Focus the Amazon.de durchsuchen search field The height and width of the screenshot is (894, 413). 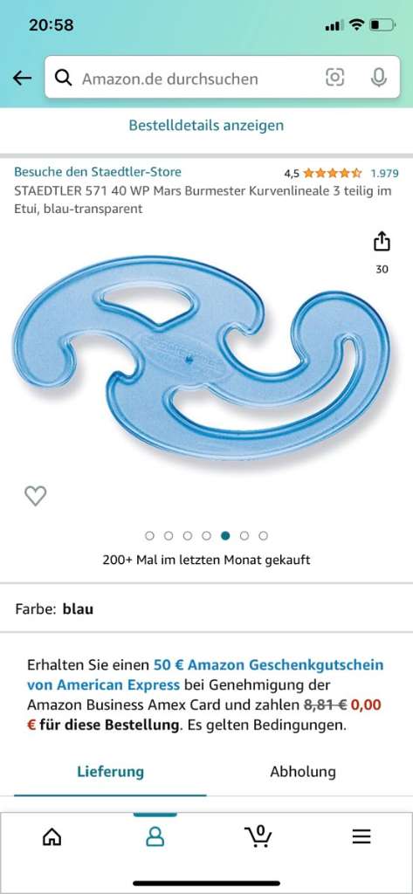pyautogui.click(x=200, y=78)
